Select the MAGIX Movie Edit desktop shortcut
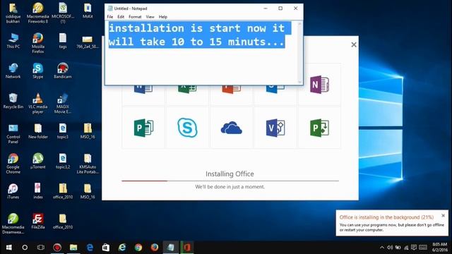 tap(63, 104)
